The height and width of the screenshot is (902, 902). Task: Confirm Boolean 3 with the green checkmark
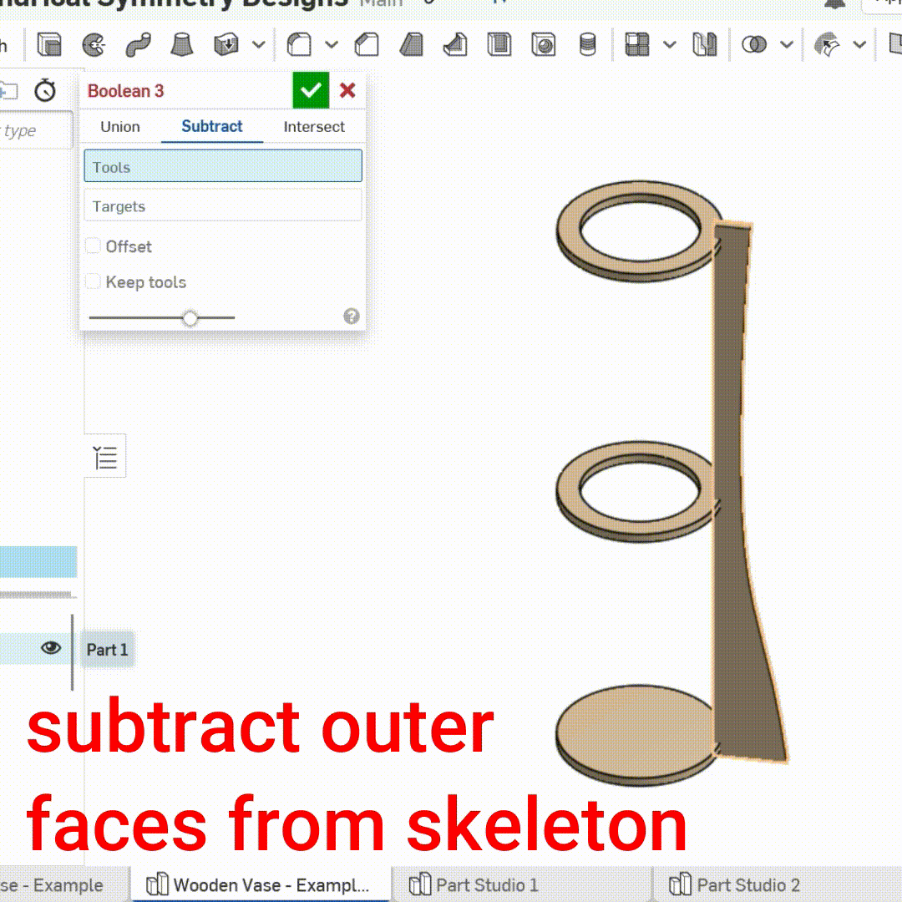tap(310, 90)
